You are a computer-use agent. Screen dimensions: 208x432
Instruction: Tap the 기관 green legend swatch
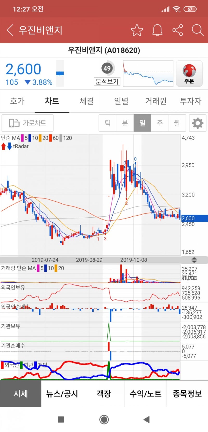click(x=21, y=365)
